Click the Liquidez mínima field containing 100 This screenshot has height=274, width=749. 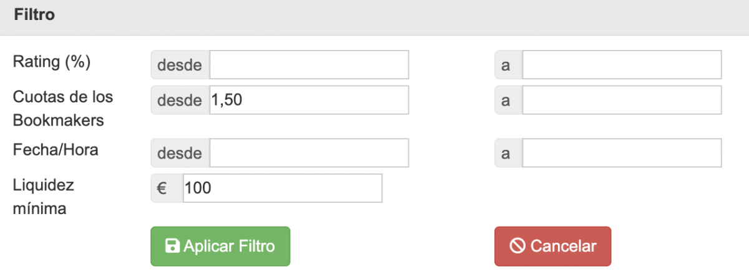[282, 188]
